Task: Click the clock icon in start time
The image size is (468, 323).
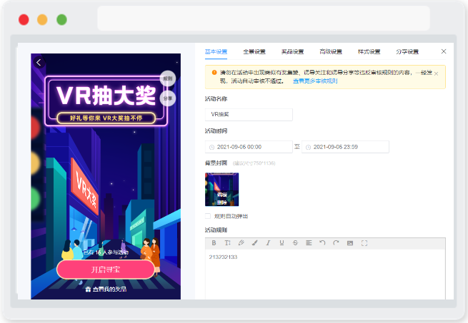Action: coord(211,147)
